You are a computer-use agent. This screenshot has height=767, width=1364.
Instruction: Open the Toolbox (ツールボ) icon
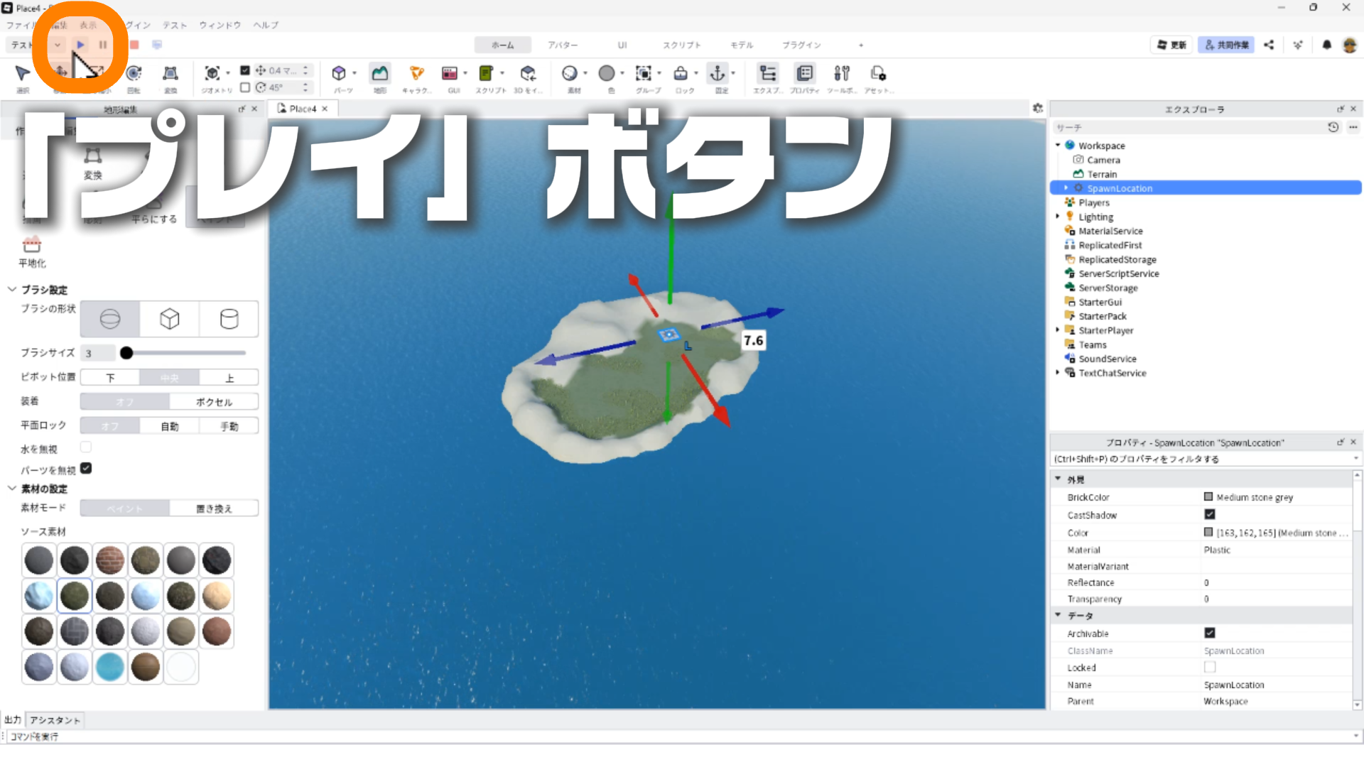(x=842, y=74)
